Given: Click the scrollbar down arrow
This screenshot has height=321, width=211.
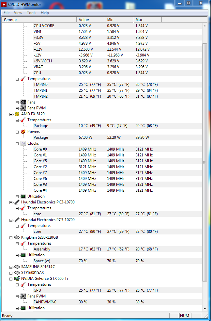Looking at the screenshot, I should 205,309.
